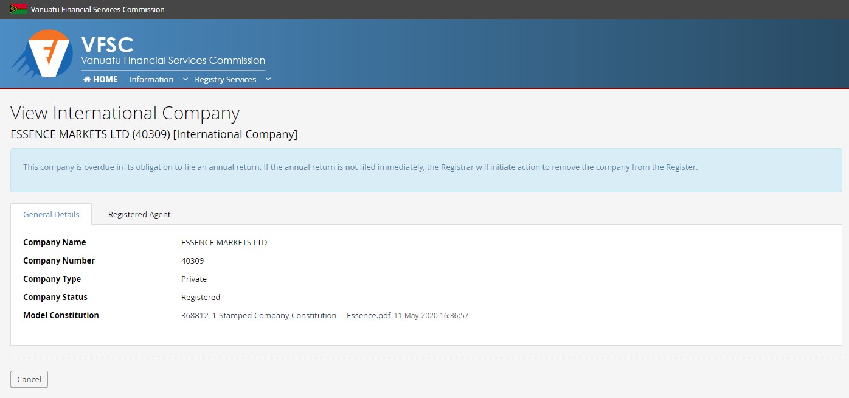Click the company number value 40309
This screenshot has height=398, width=849.
(x=193, y=260)
